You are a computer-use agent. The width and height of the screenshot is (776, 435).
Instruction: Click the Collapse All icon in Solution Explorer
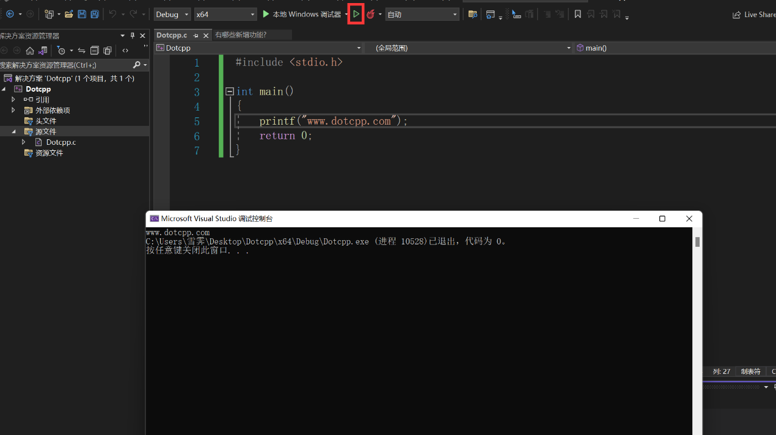pos(95,51)
